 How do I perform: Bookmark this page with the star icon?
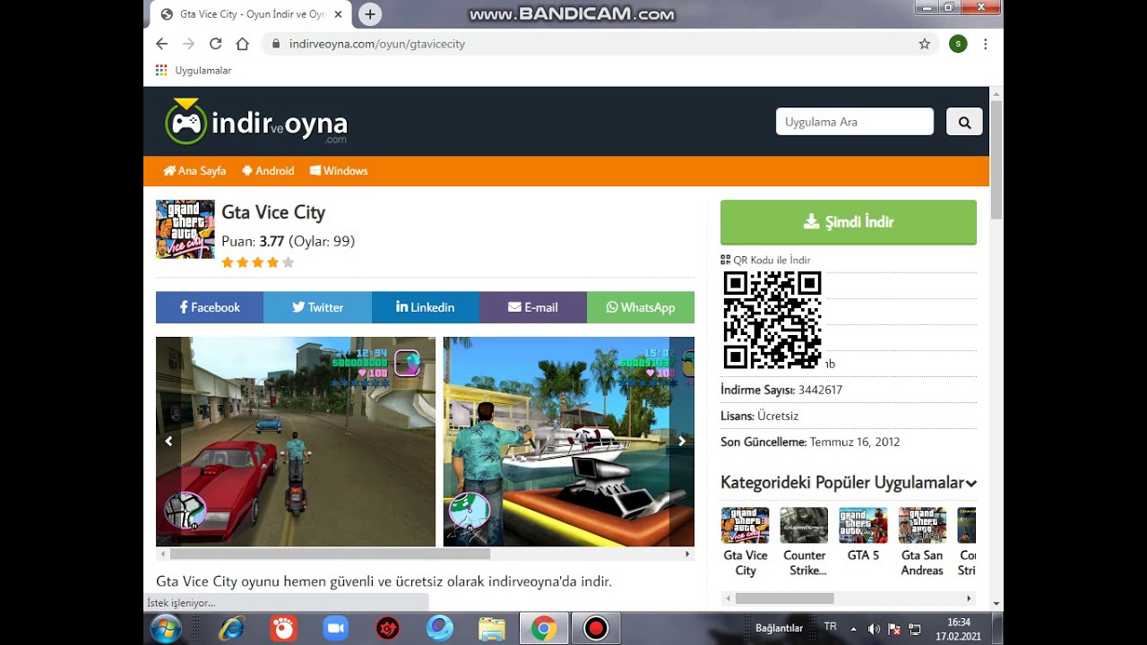(925, 44)
